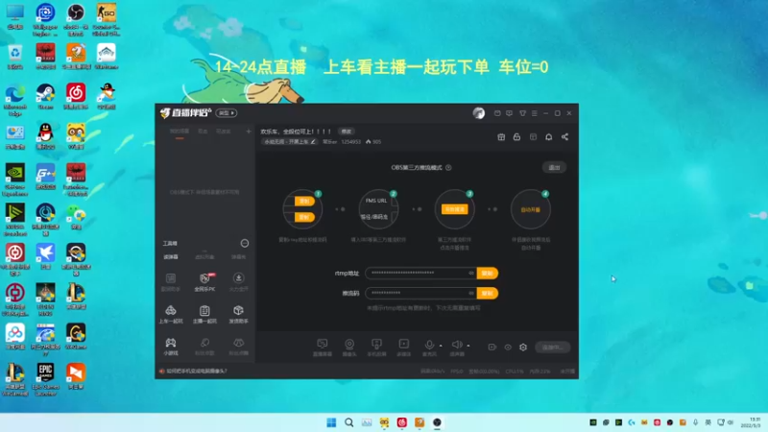
Task: Select the 读弹幕 toolbox tab
Action: click(171, 256)
